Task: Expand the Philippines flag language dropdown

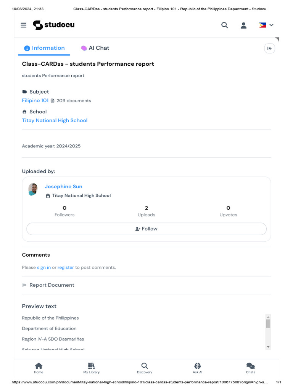Action: point(266,25)
